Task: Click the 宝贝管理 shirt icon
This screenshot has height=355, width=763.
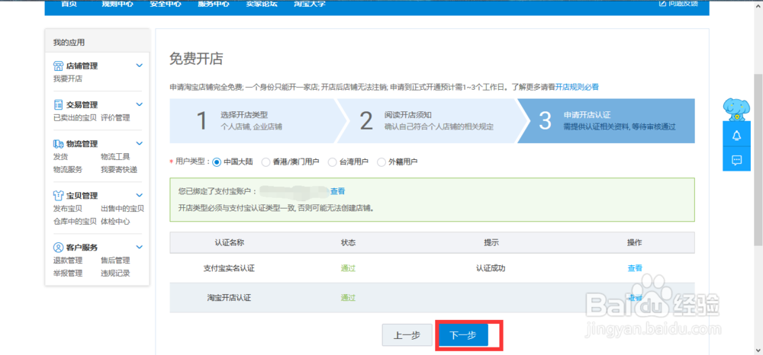Action: click(59, 196)
